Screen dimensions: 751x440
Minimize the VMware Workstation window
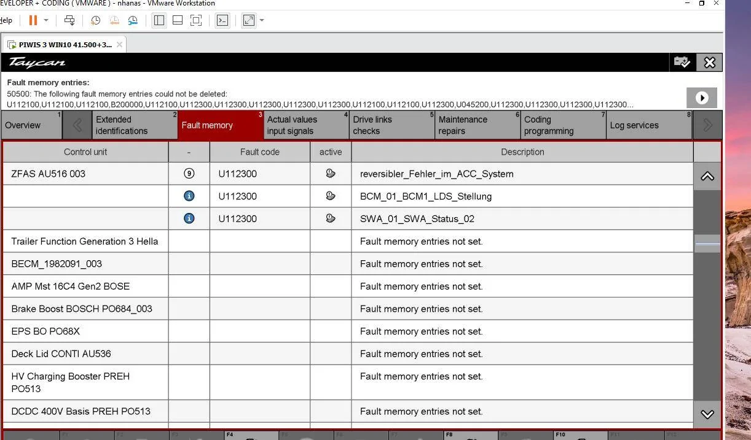[687, 3]
